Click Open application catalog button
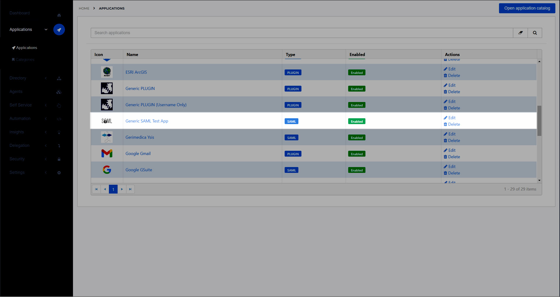Image resolution: width=560 pixels, height=297 pixels. (x=527, y=8)
